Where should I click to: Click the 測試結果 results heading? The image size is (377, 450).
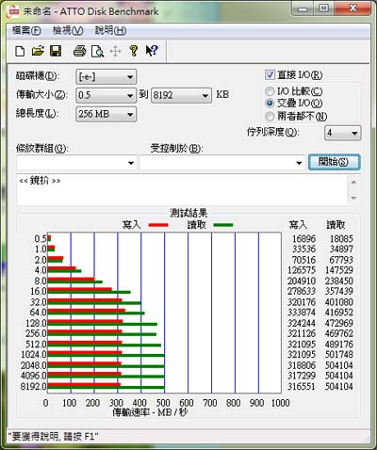[x=188, y=213]
